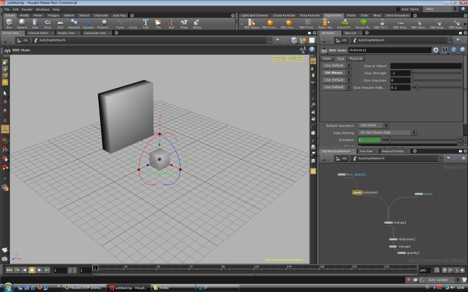Adjust the Glue Strength slider

pos(436,73)
